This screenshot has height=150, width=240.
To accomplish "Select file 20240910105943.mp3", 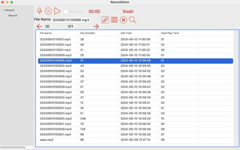I will [56, 82].
